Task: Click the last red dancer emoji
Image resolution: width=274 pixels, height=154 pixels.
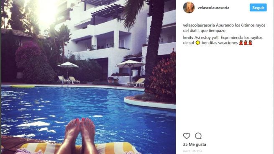Action: pyautogui.click(x=250, y=43)
